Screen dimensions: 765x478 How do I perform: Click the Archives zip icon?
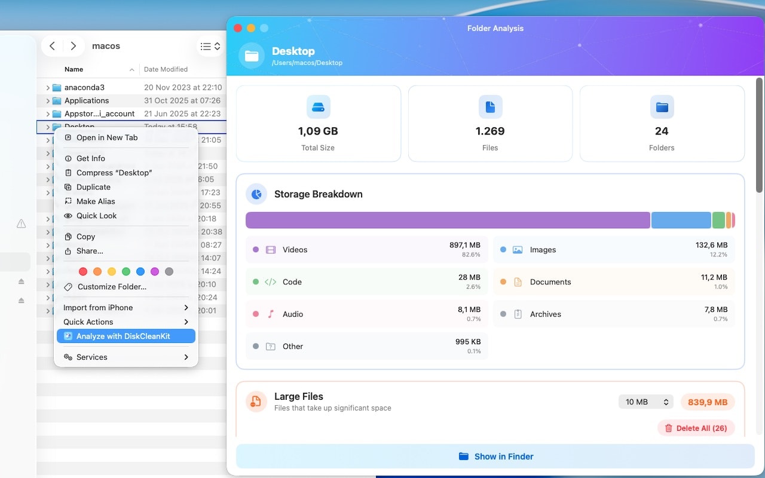[518, 314]
